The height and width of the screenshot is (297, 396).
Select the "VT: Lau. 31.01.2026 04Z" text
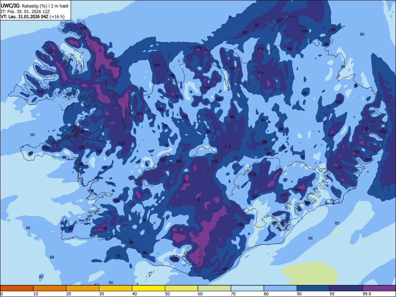[24, 17]
